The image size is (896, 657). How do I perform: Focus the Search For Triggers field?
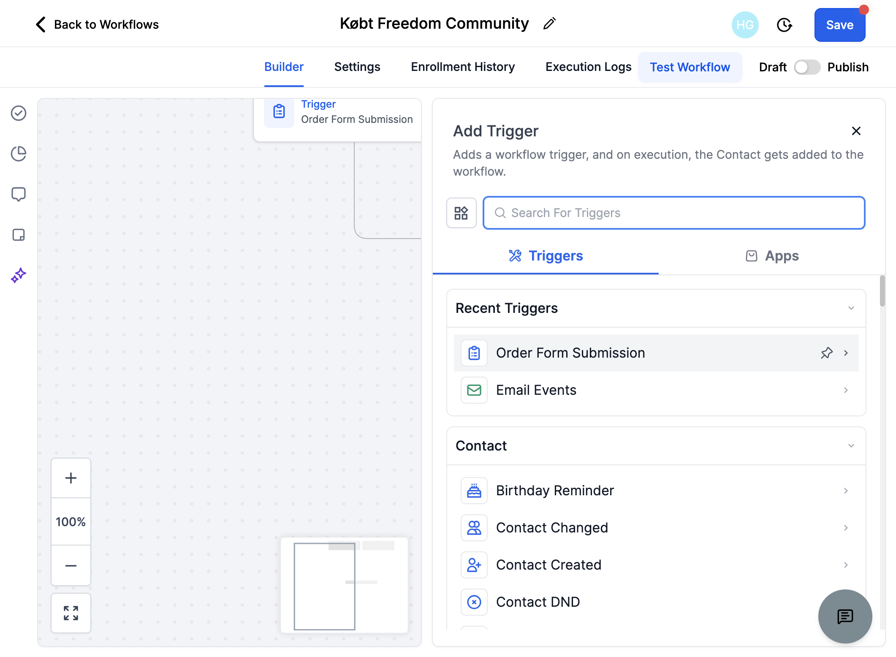pyautogui.click(x=674, y=213)
